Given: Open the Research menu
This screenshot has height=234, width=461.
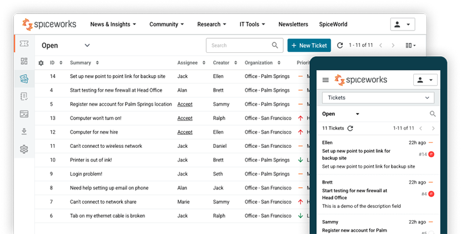Looking at the screenshot, I should 212,24.
